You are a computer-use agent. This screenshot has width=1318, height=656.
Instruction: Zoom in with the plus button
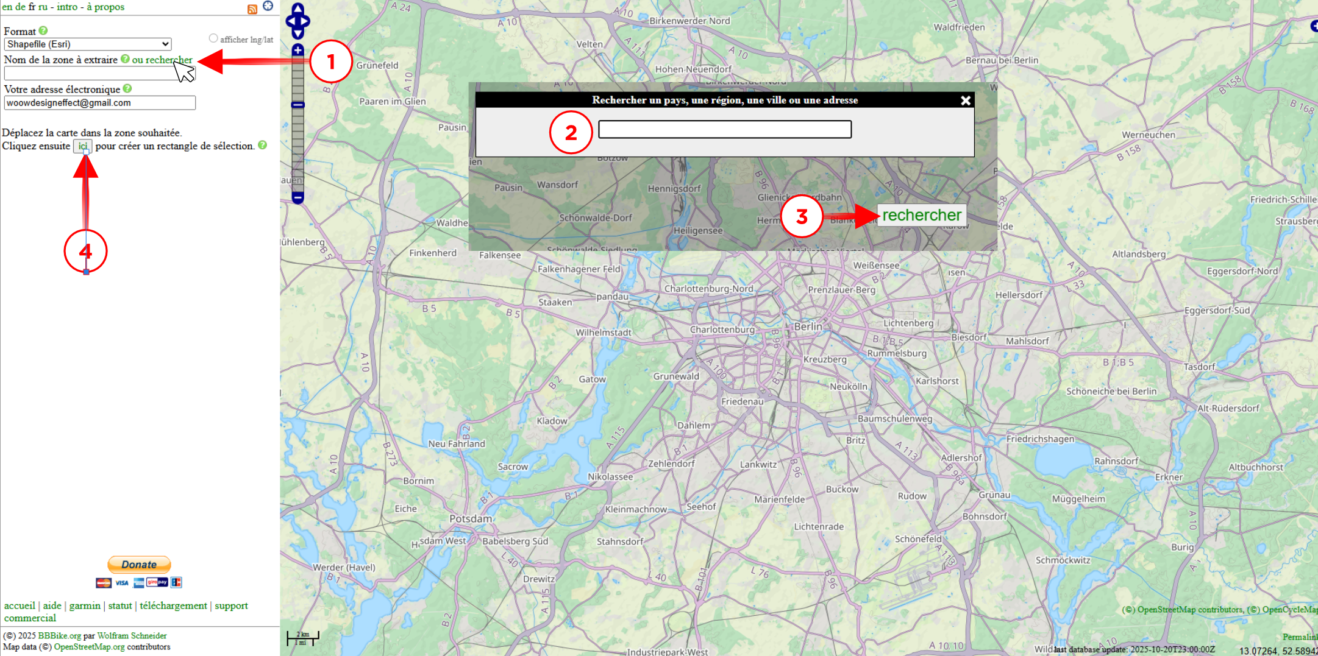point(297,50)
